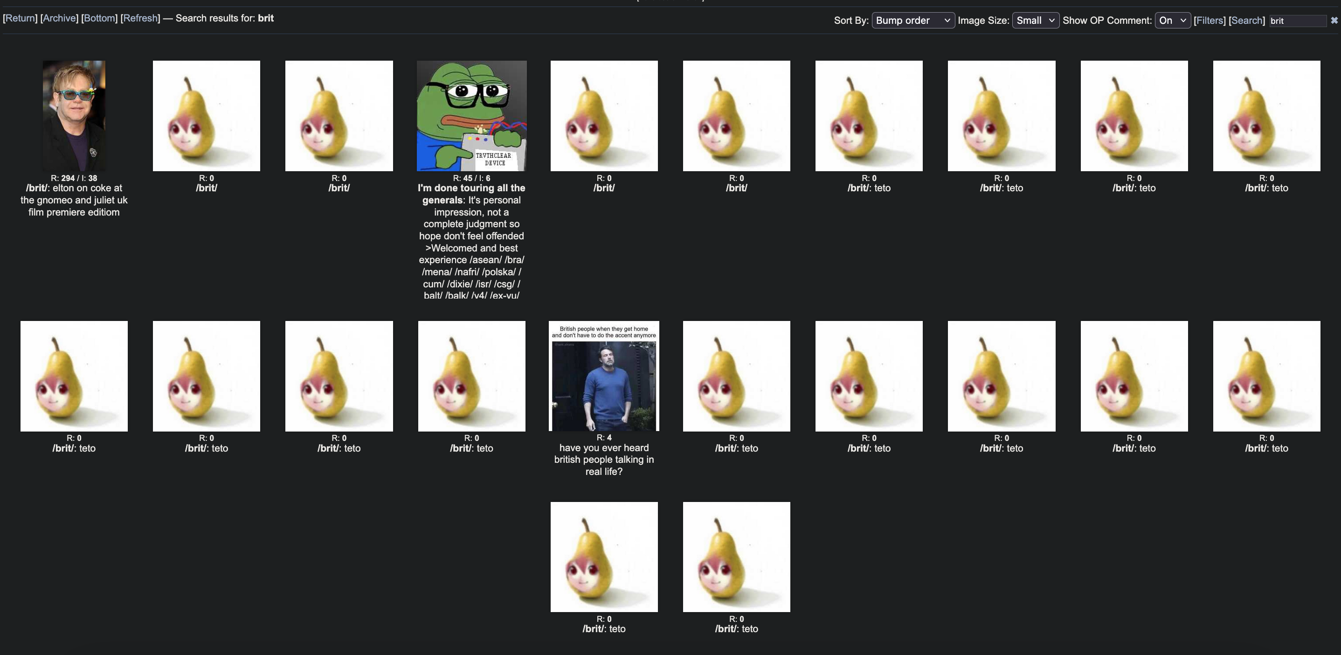This screenshot has height=655, width=1341.
Task: Clear search with the X icon
Action: [x=1334, y=21]
